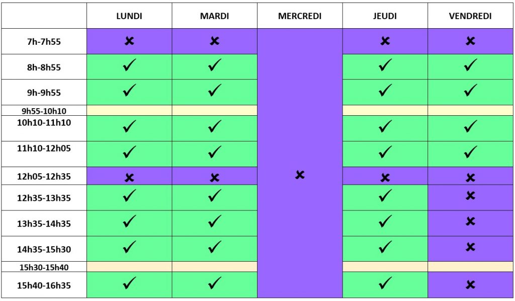Viewport: 515px width, 301px height.
Task: Click the cross in the Mercredi column
Action: (x=300, y=175)
